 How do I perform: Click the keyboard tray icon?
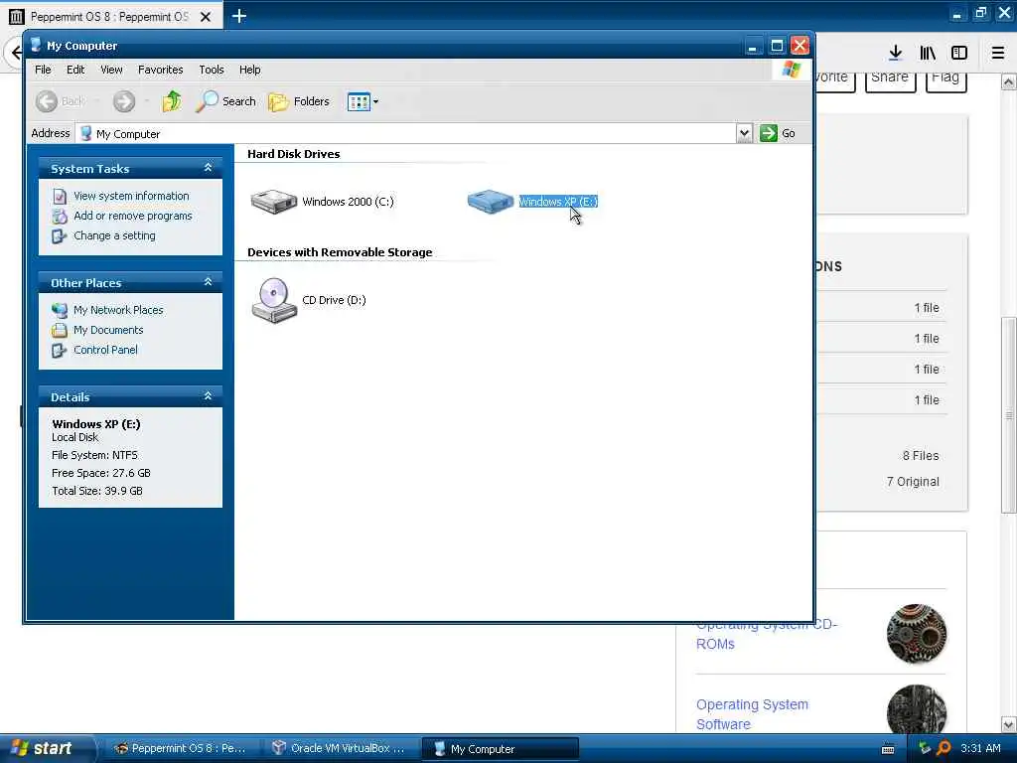coord(888,749)
